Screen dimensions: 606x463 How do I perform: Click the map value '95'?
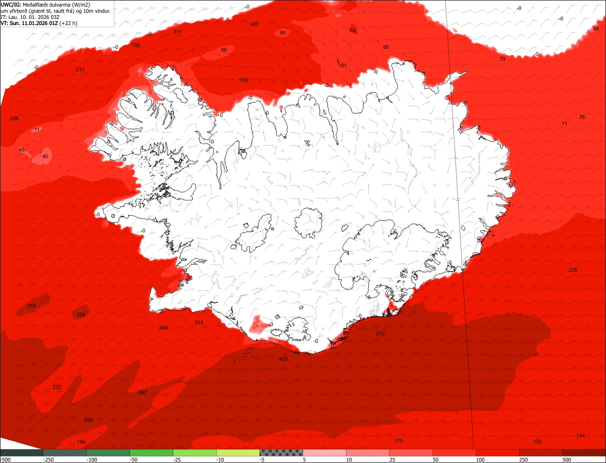pos(386,47)
